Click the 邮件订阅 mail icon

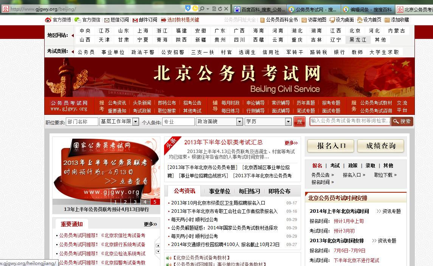click(135, 20)
